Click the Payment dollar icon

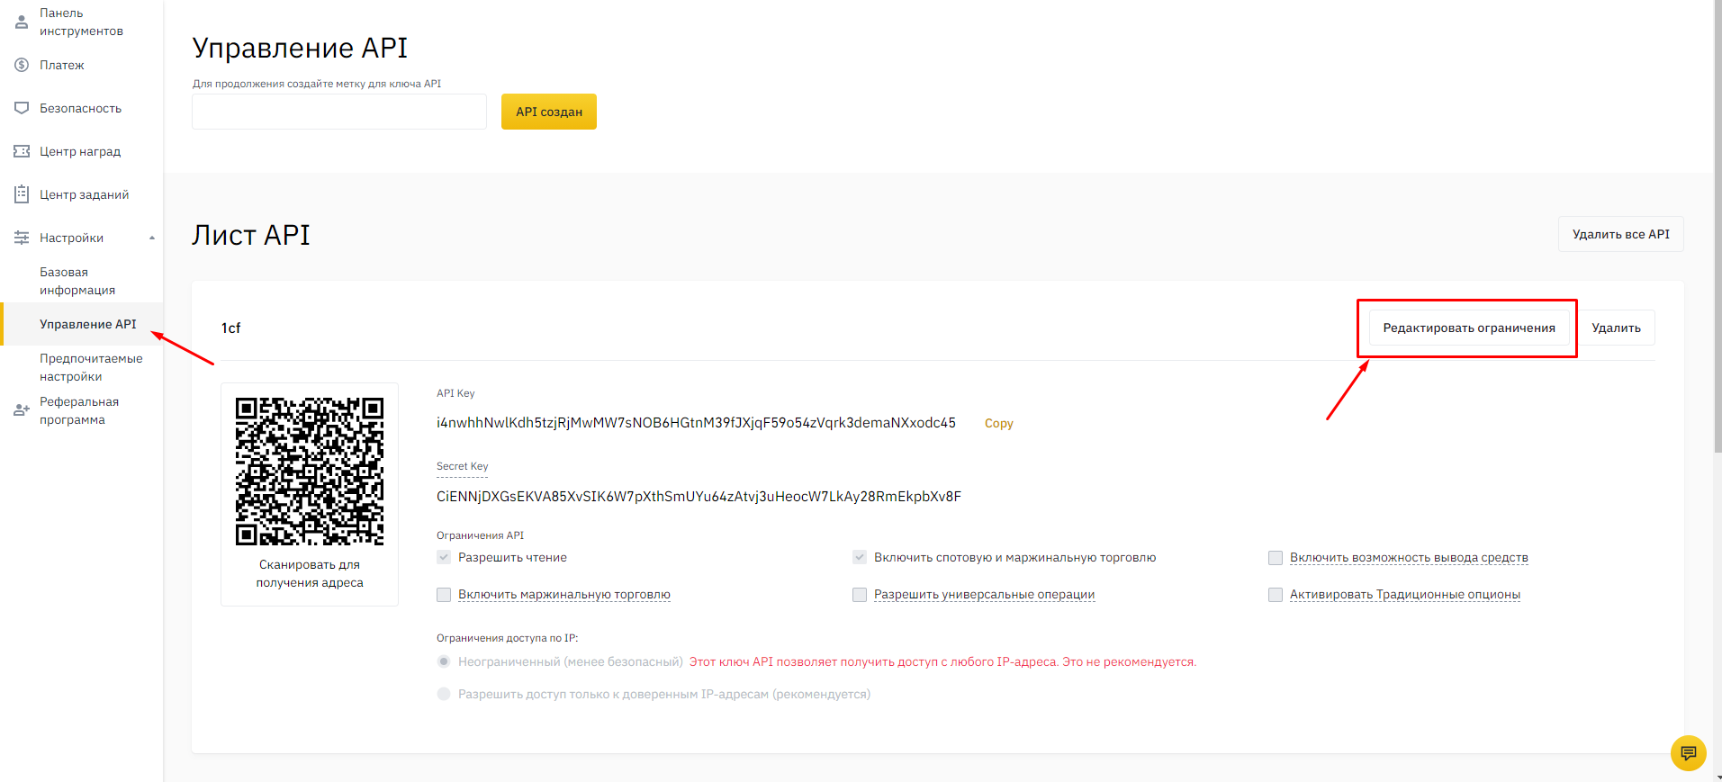[x=22, y=65]
